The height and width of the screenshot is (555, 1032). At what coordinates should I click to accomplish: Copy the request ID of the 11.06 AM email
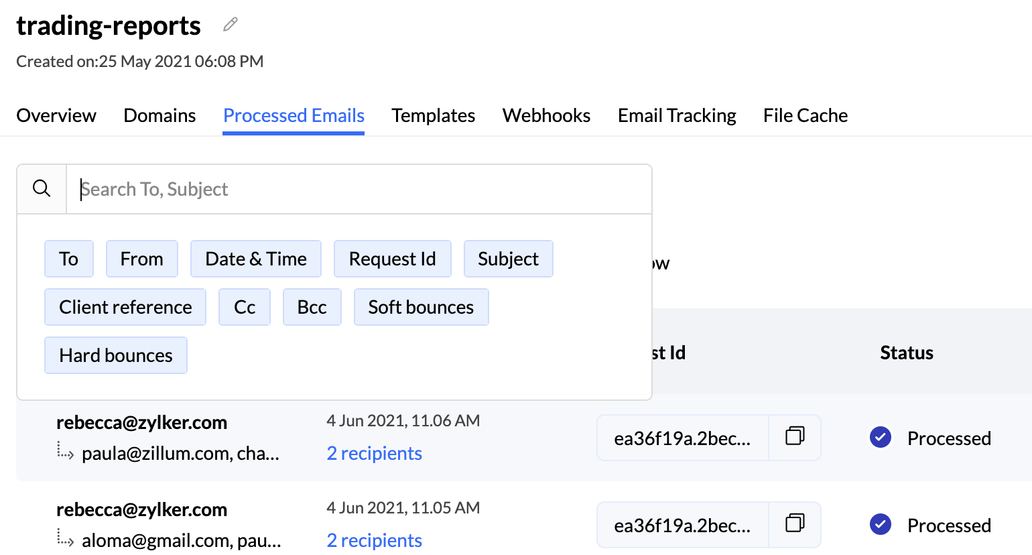[795, 437]
